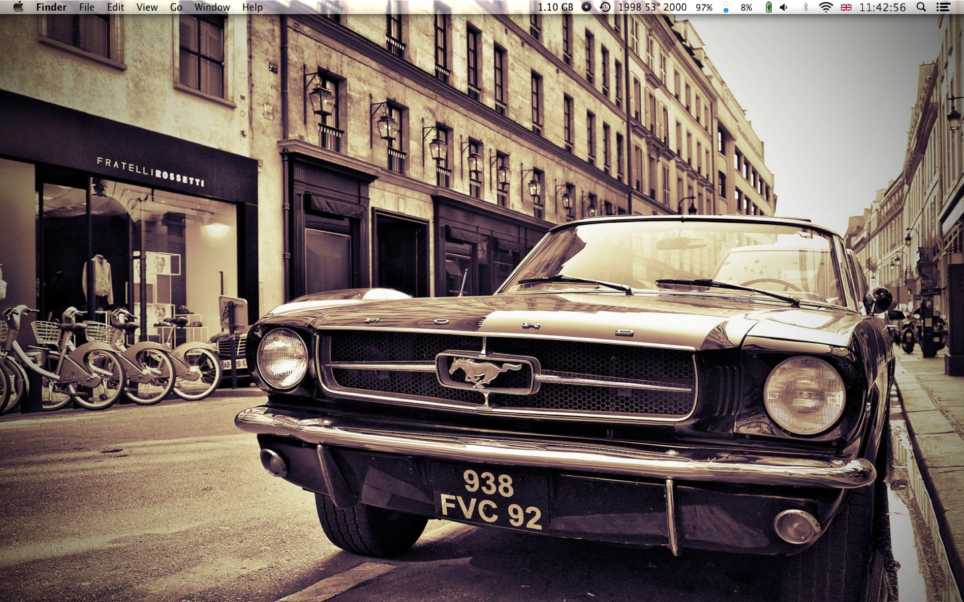Image resolution: width=964 pixels, height=602 pixels.
Task: Open the Help menu
Action: pos(252,7)
